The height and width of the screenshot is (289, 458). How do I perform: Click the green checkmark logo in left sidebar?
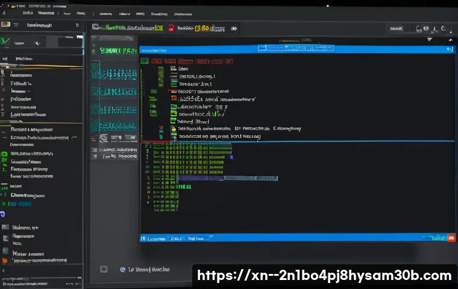[x=5, y=42]
